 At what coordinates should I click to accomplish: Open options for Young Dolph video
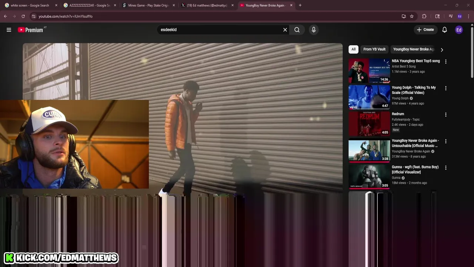pyautogui.click(x=445, y=88)
